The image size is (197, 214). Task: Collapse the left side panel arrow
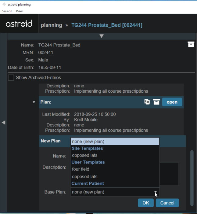(3, 122)
